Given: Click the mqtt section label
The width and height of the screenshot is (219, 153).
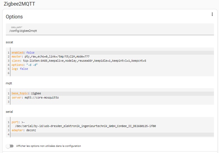Looking at the screenshot, I should [9, 83].
